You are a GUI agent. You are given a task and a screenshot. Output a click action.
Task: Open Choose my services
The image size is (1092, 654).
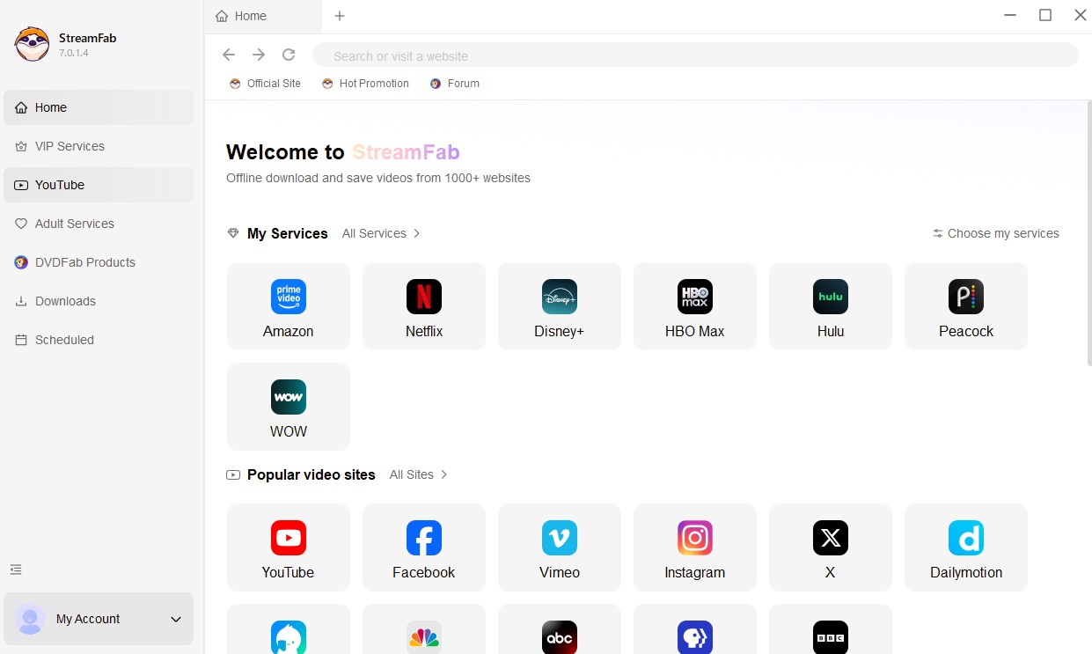click(996, 233)
